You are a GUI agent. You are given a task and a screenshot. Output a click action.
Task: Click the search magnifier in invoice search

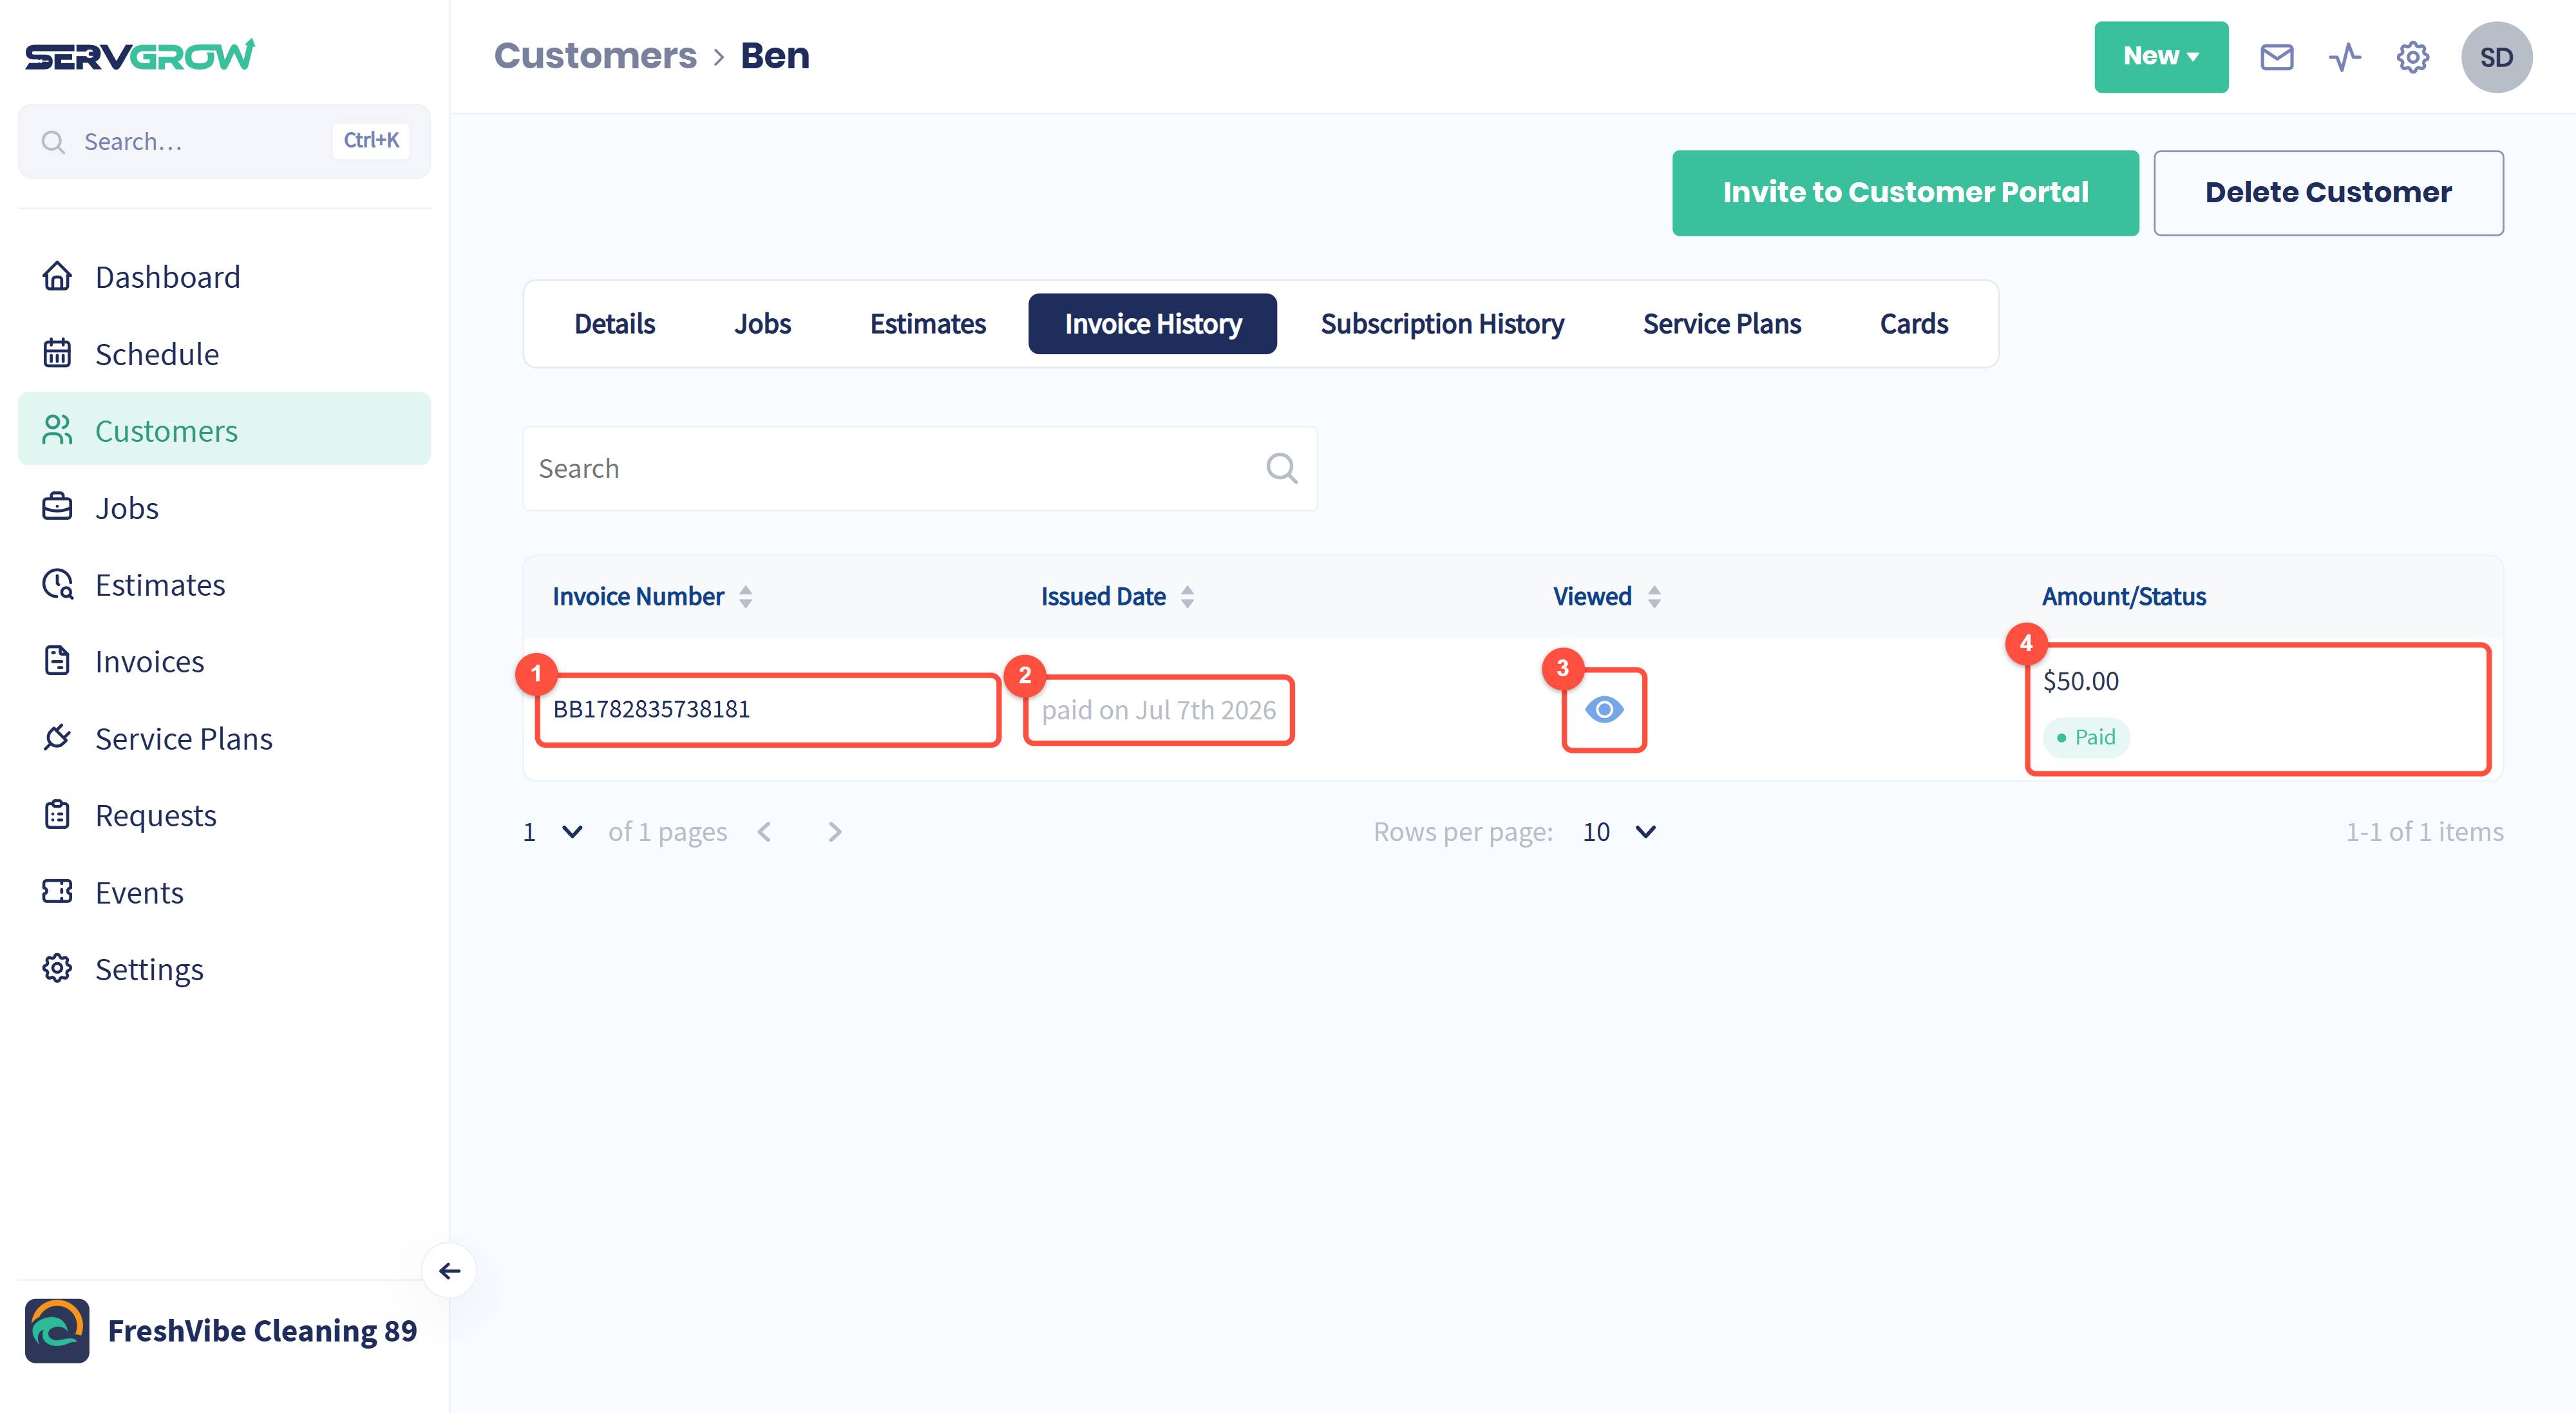click(x=1281, y=468)
